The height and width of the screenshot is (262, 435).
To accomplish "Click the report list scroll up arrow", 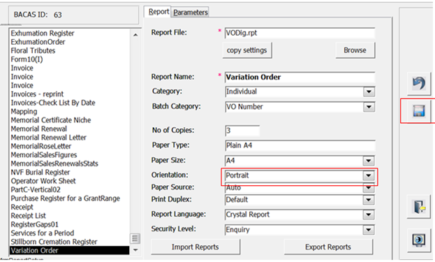I will [x=135, y=35].
